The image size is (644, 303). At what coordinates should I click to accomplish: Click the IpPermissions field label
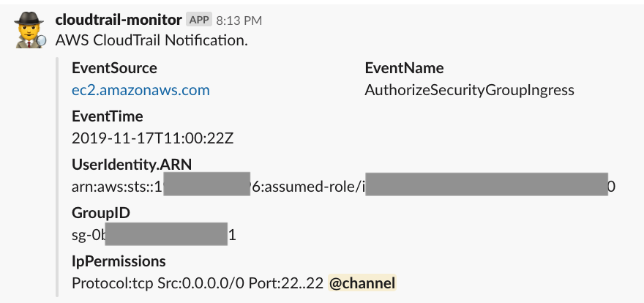click(x=119, y=261)
